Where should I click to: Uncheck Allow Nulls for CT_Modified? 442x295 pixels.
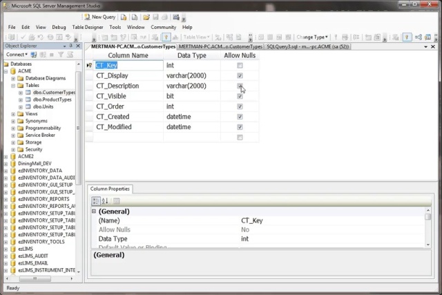click(x=240, y=127)
